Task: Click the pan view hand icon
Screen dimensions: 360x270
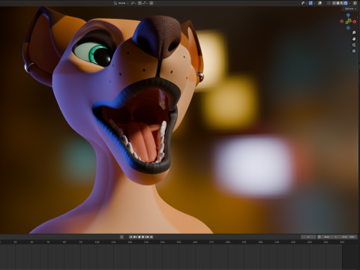Action: [x=354, y=39]
